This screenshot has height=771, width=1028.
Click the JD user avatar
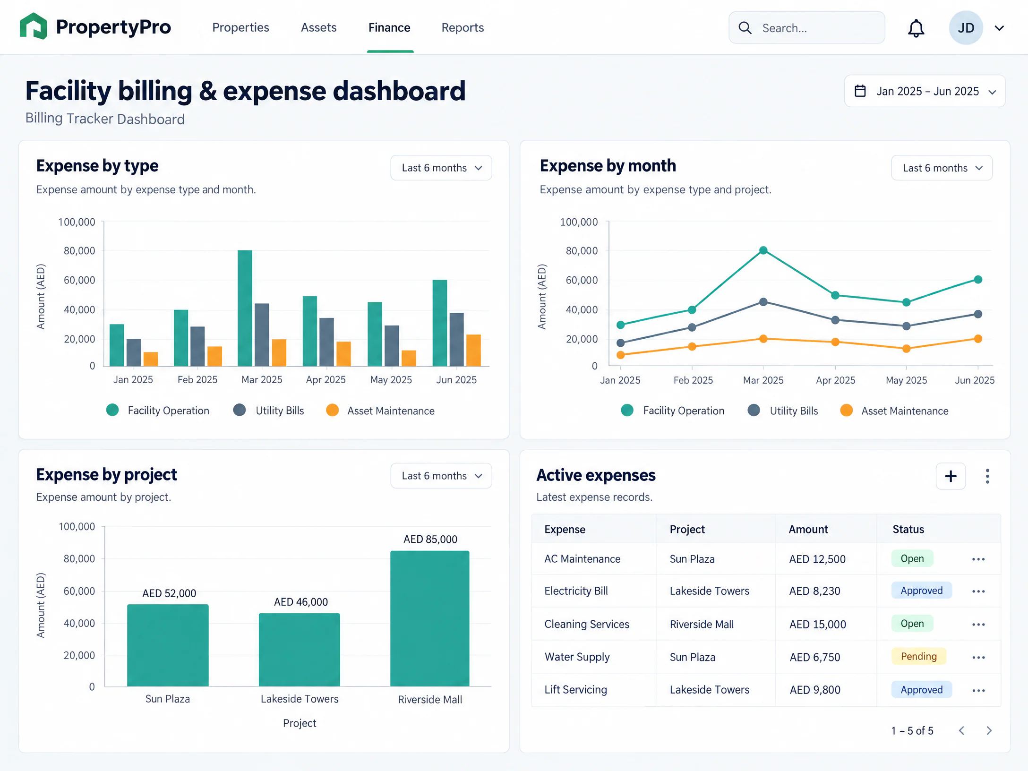coord(966,28)
